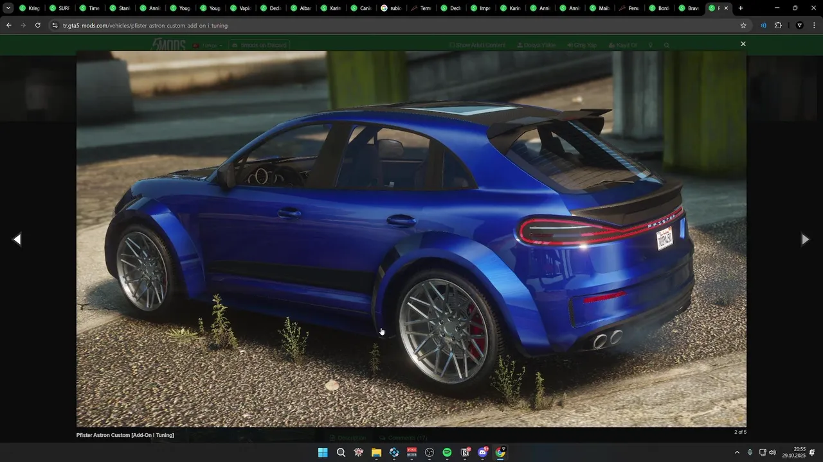Close the image lightbox with the X
Viewport: 823px width, 462px height.
(743, 44)
